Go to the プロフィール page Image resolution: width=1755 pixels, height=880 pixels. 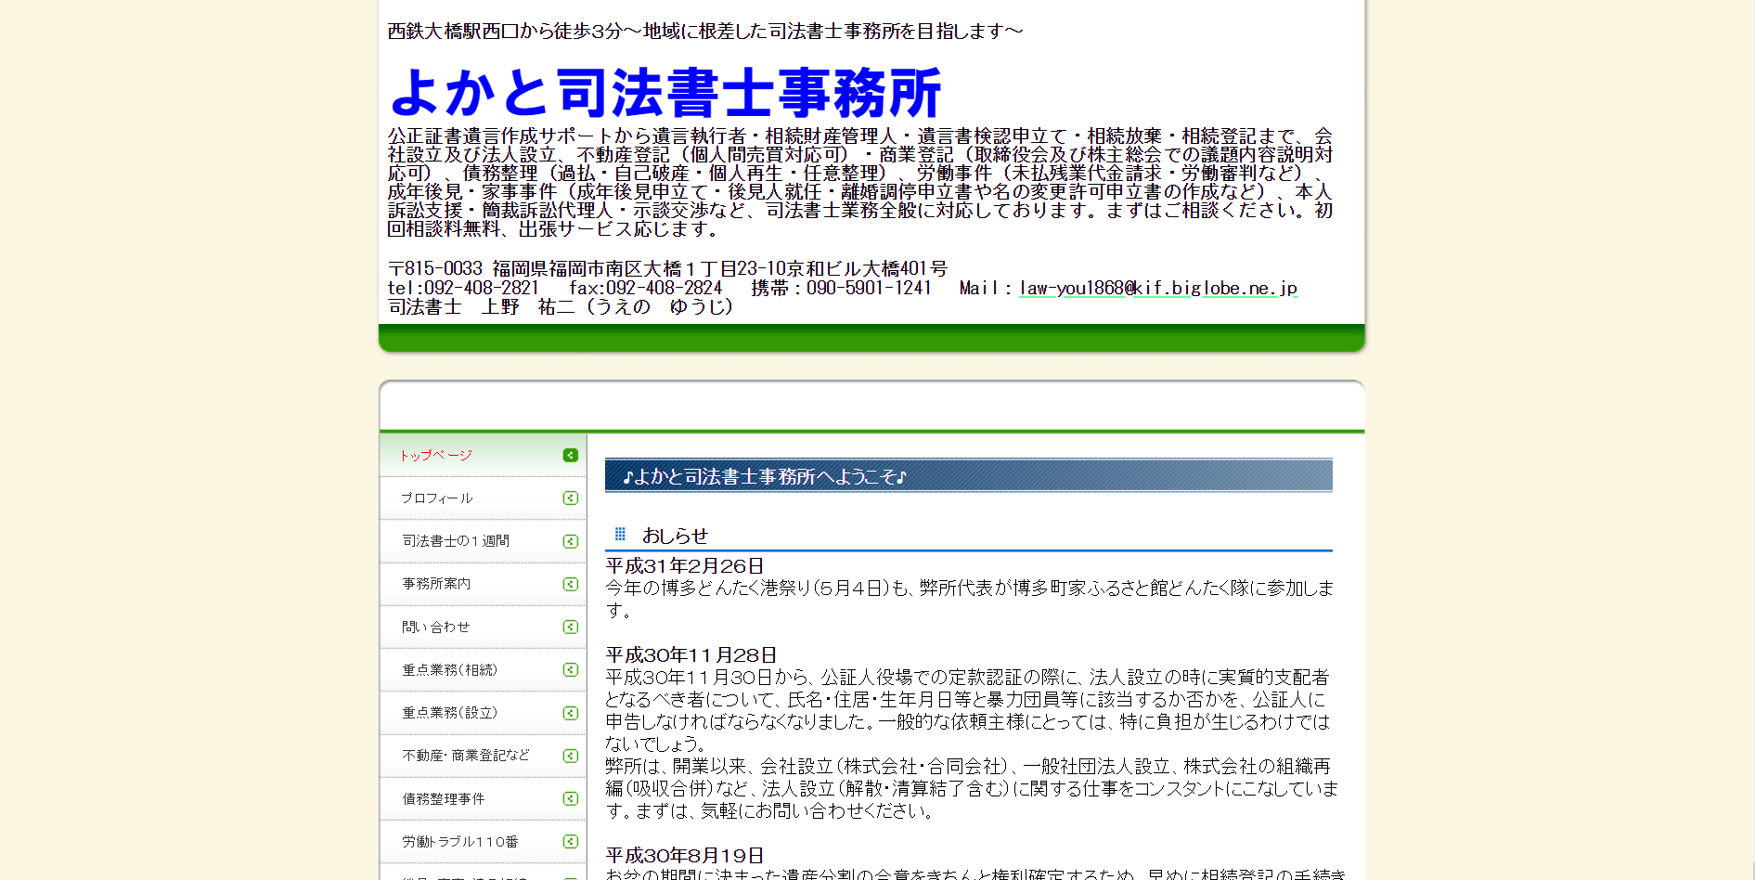tap(437, 498)
